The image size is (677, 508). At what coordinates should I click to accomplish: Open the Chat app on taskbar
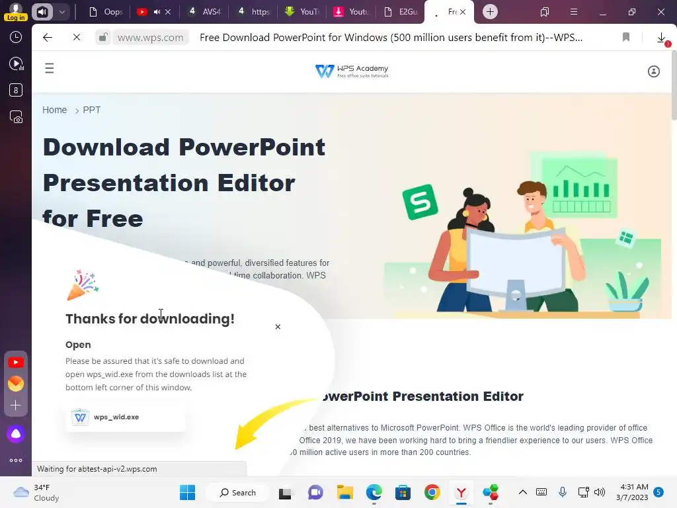click(315, 492)
